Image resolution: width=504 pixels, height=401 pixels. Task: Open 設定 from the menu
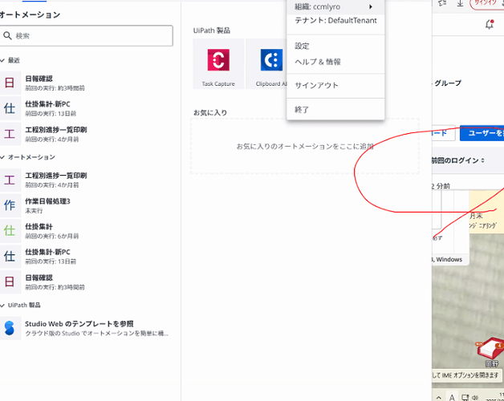(335, 46)
